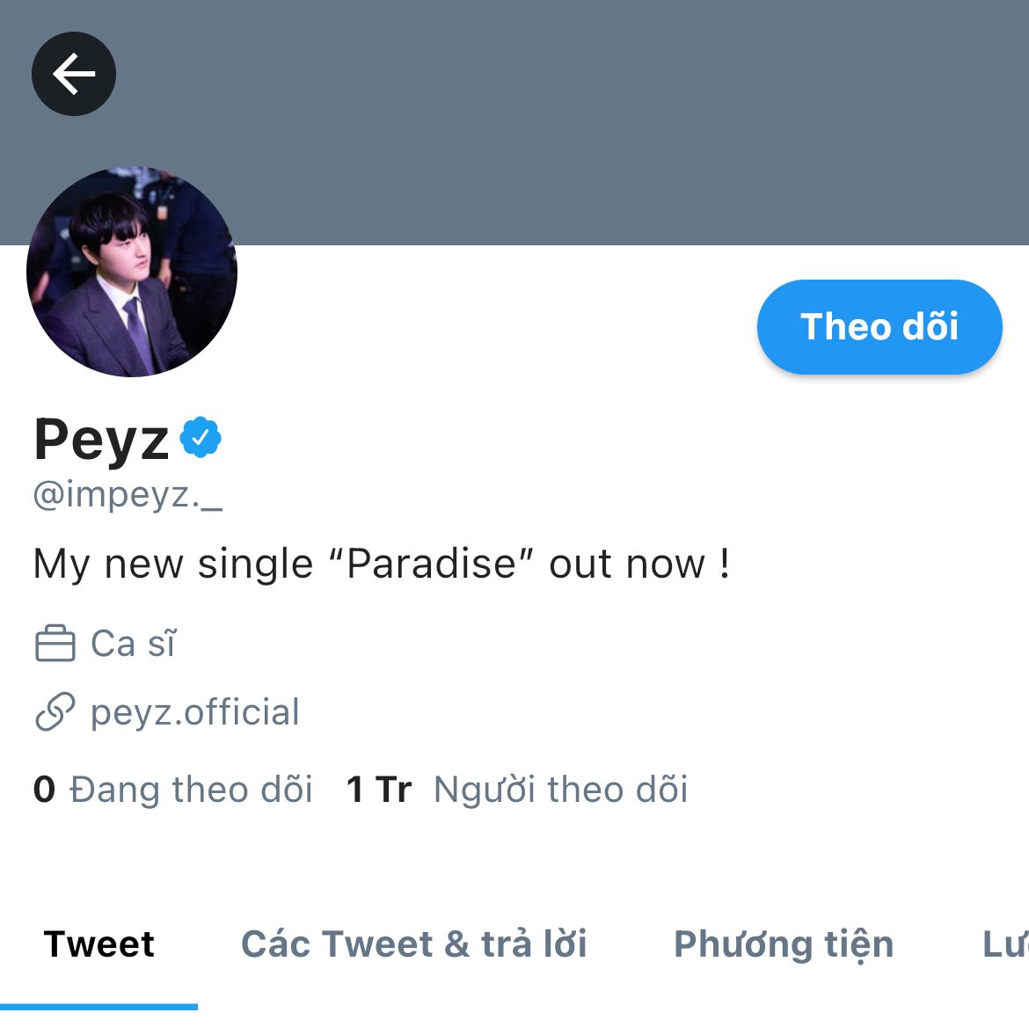This screenshot has height=1027, width=1029.
Task: Follow Peyz with the Theo dõi button
Action: click(x=879, y=327)
